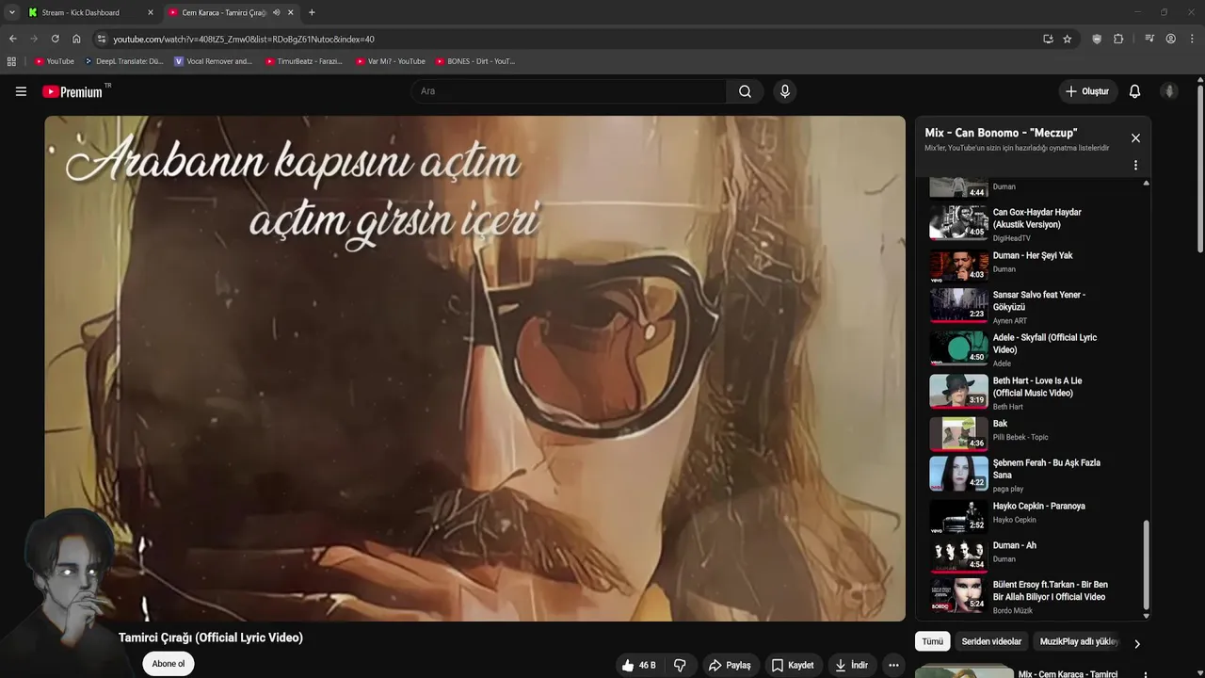The width and height of the screenshot is (1205, 678).
Task: Click the search magnifier button
Action: (x=745, y=91)
